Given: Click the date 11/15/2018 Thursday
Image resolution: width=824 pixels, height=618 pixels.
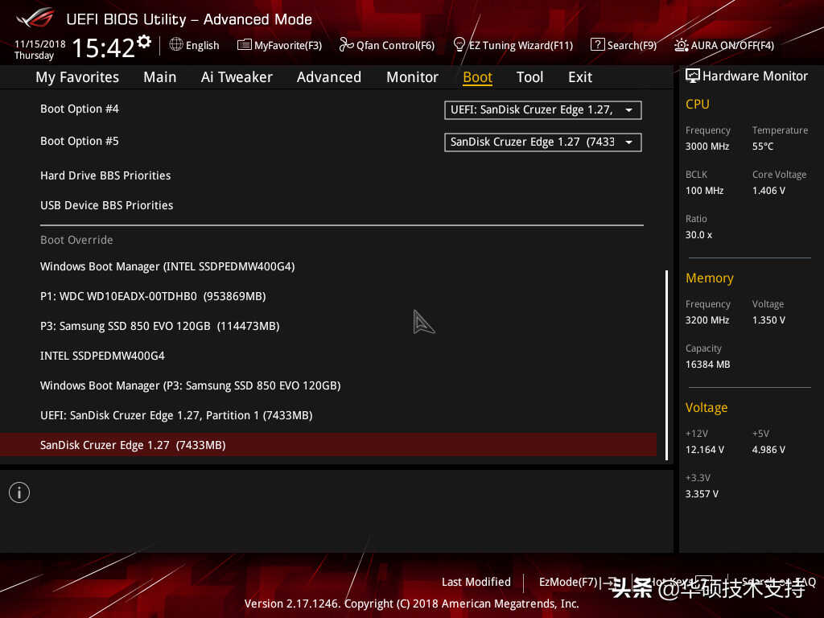Looking at the screenshot, I should tap(40, 49).
